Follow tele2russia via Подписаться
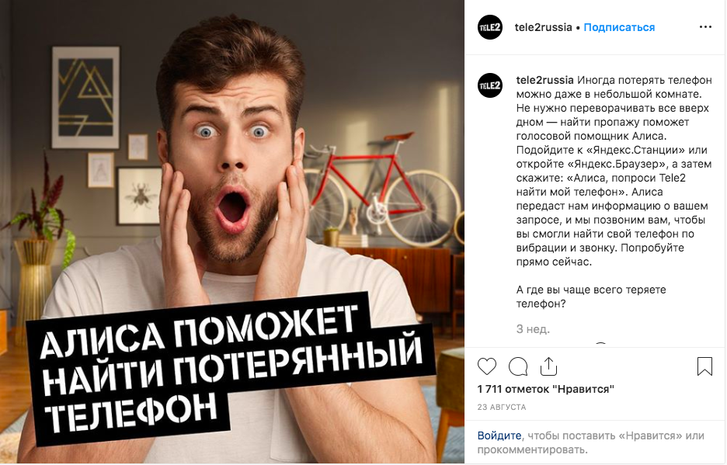Screen dimensions: 727x465 (619, 27)
